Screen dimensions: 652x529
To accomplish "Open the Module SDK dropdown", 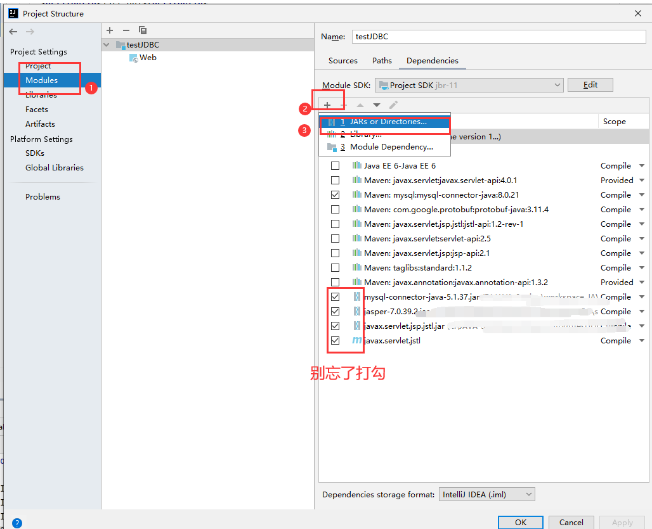I will (x=469, y=85).
